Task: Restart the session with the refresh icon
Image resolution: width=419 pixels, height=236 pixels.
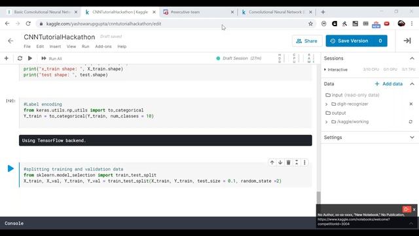Action: click(x=20, y=58)
